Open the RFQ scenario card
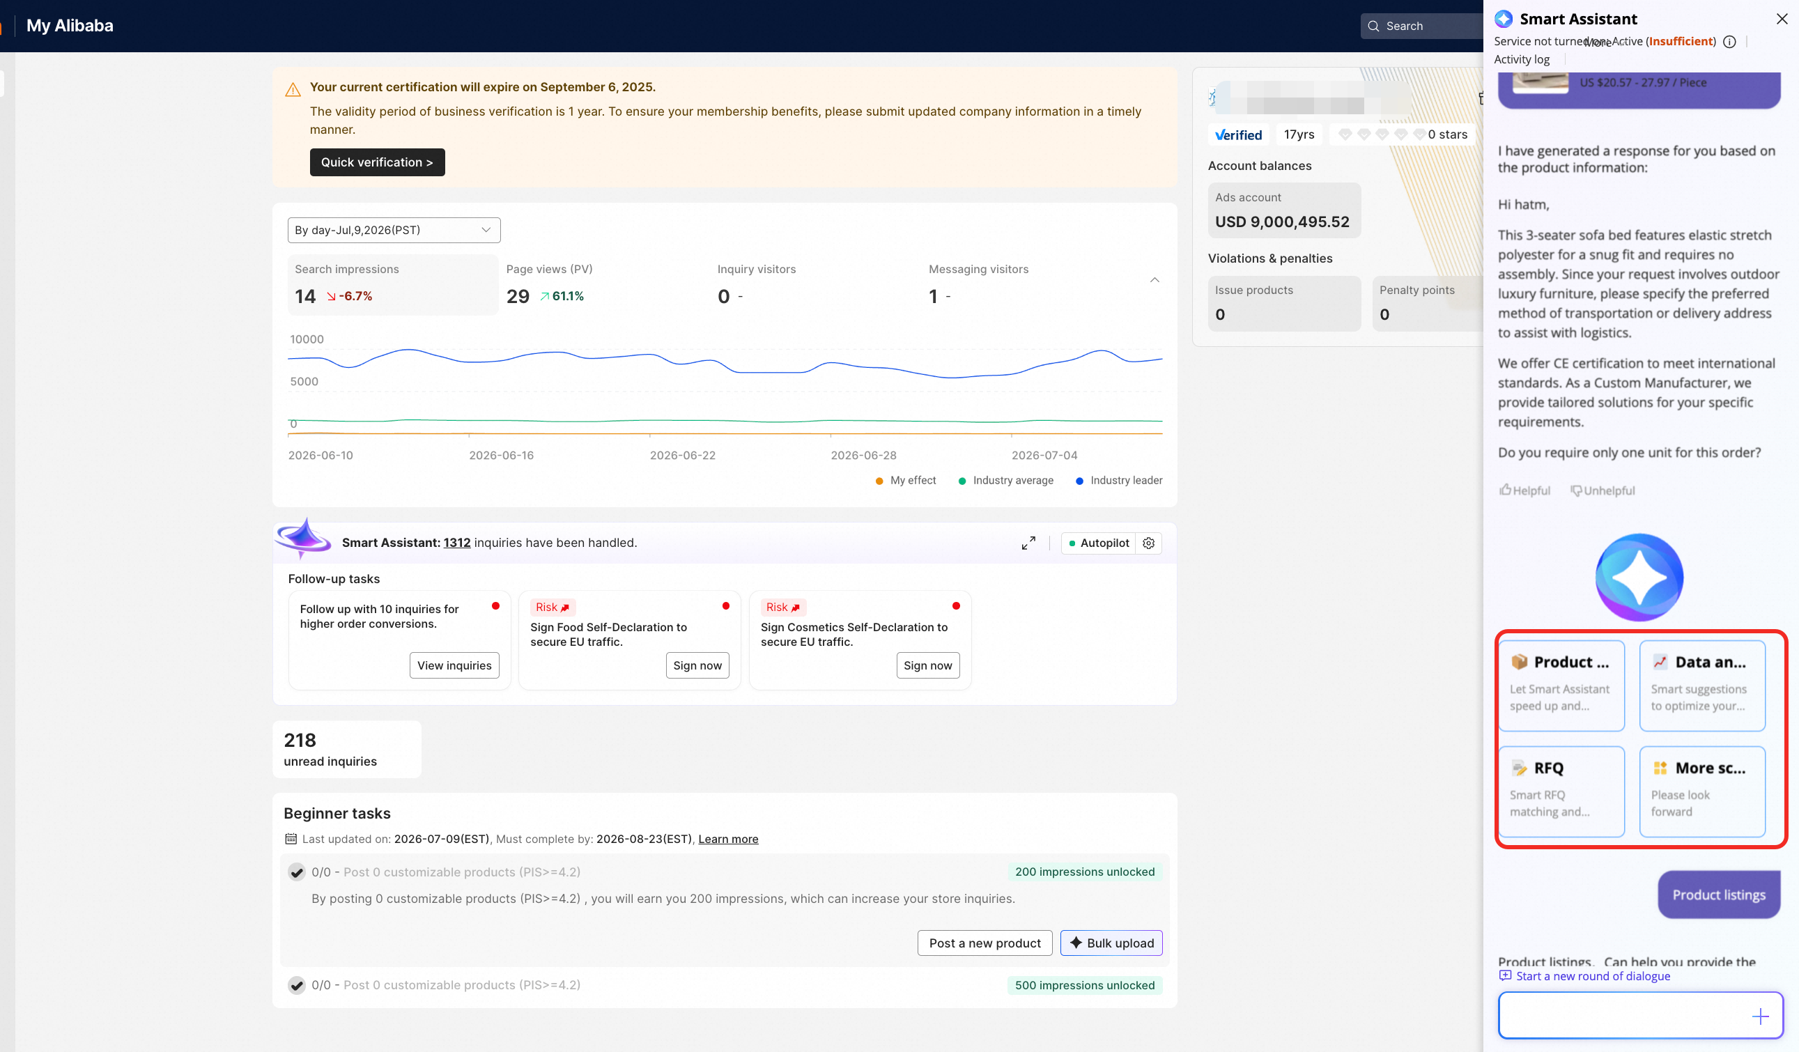1799x1052 pixels. [1561, 791]
